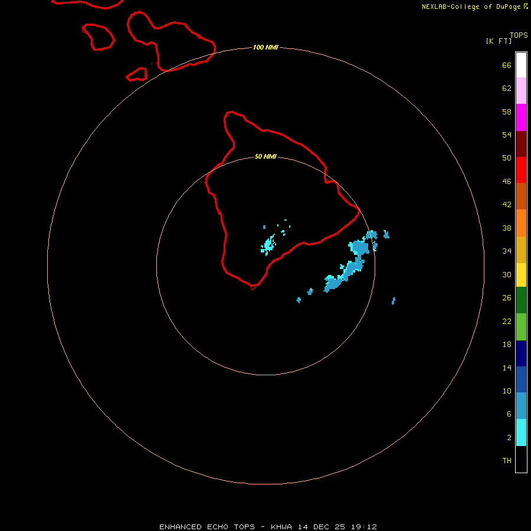Click the legend value label 50
This screenshot has height=531, width=531.
click(507, 158)
